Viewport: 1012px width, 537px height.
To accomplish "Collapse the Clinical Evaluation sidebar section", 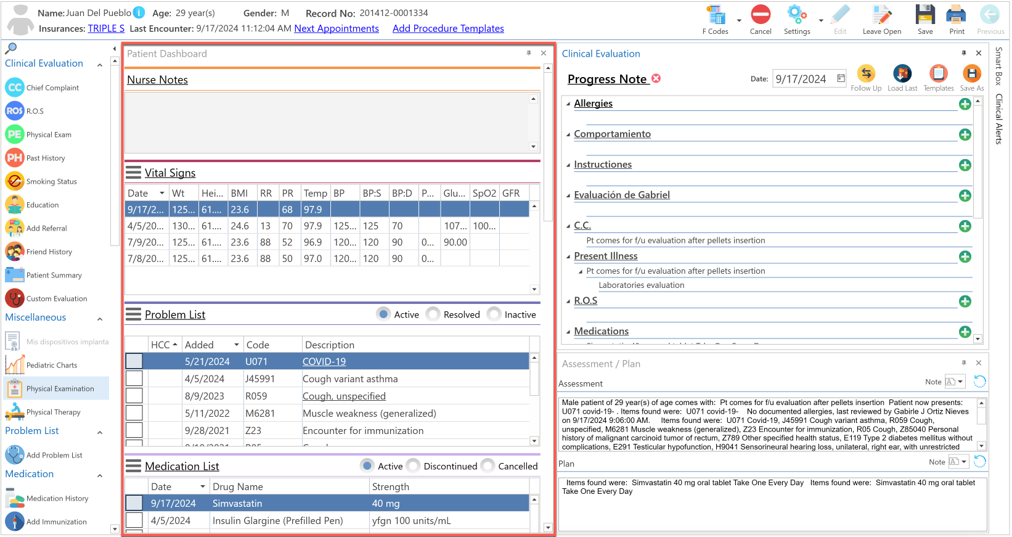I will click(x=100, y=65).
